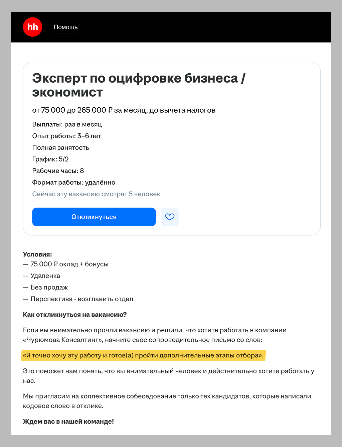Open the Помощь link in the header
342x447 pixels.
65,27
